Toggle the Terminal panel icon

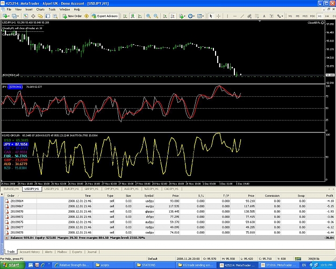pyautogui.click(x=48, y=16)
